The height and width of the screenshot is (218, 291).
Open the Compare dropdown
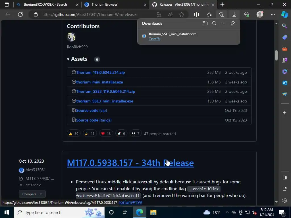(32, 194)
